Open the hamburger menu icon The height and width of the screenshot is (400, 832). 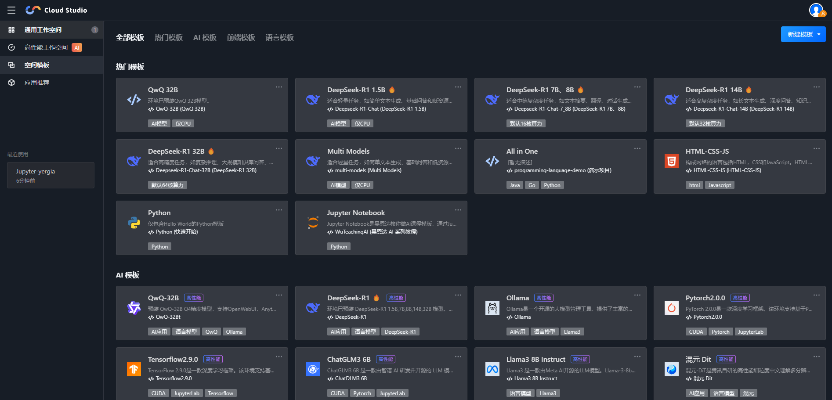pyautogui.click(x=11, y=10)
